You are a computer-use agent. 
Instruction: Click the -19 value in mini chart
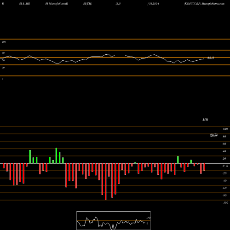point(149,218)
